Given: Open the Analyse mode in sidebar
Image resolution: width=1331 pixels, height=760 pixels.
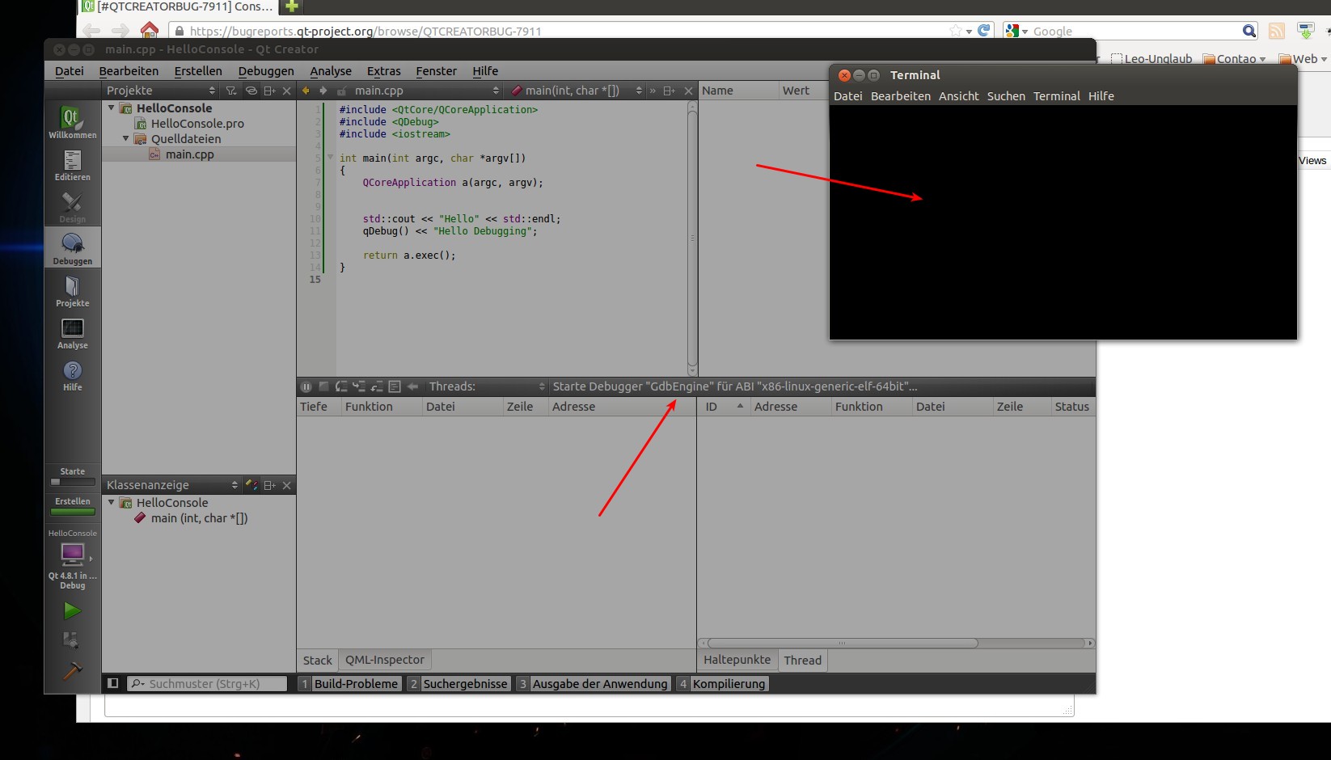Looking at the screenshot, I should point(72,333).
